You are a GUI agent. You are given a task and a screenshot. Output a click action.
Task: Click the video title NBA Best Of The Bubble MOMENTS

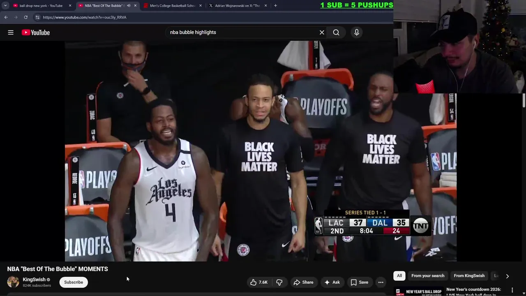(x=58, y=269)
